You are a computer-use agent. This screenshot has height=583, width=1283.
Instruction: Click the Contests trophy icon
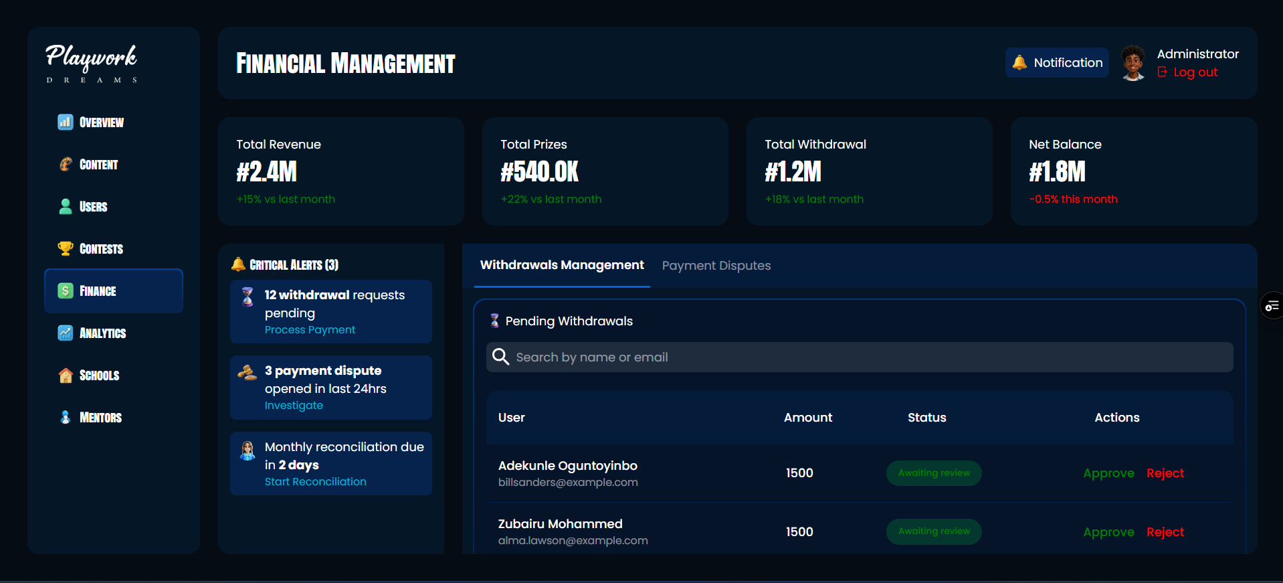65,248
